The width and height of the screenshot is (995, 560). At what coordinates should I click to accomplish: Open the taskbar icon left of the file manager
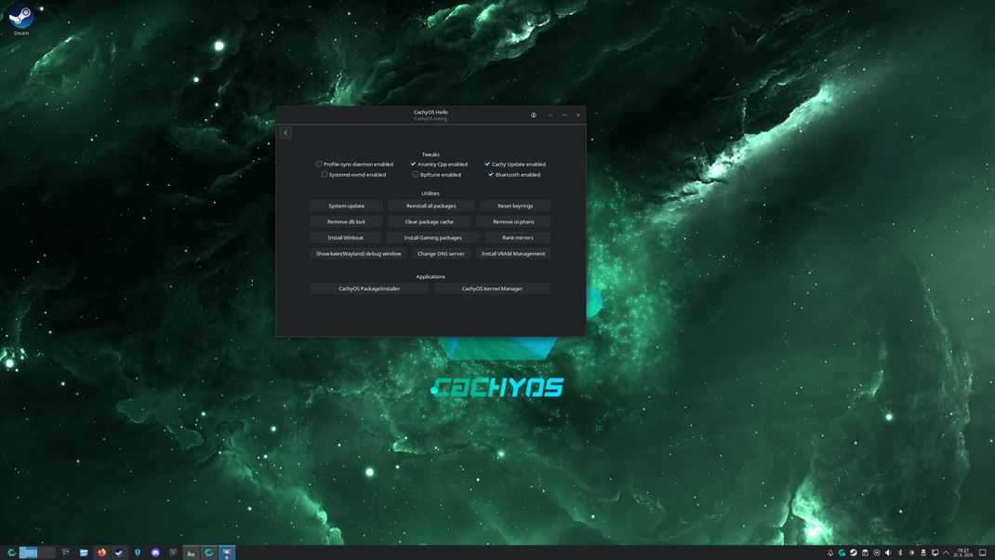click(65, 553)
